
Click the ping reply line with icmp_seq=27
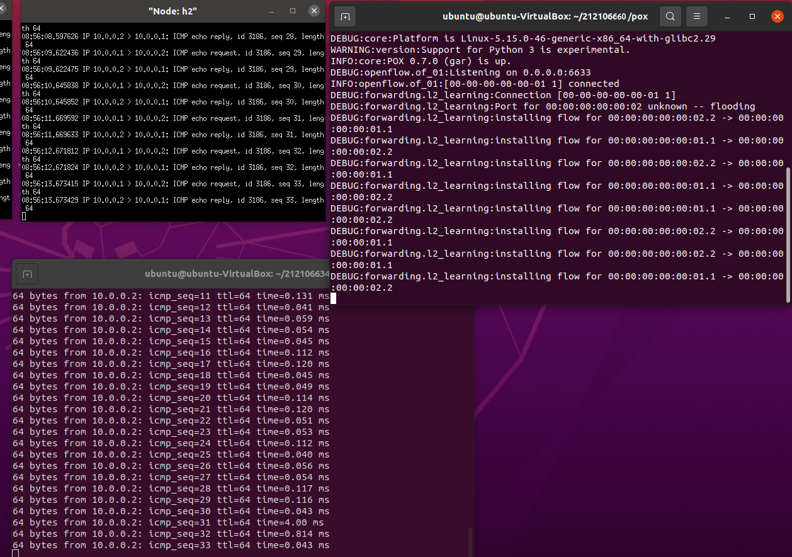point(171,477)
